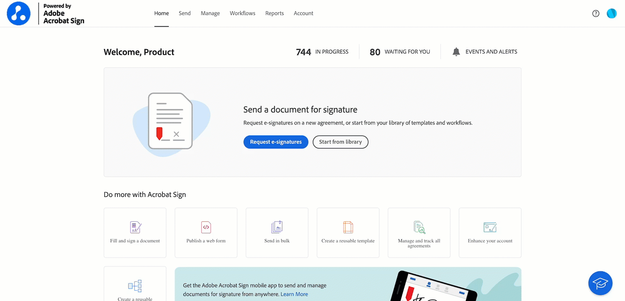Viewport: 625px width, 301px height.
Task: Click the Enhance your account icon
Action: [490, 227]
